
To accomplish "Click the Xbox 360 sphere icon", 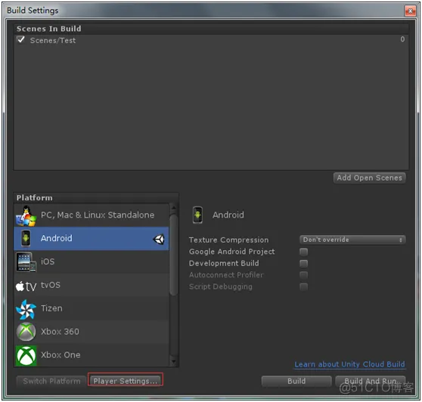I will click(26, 332).
